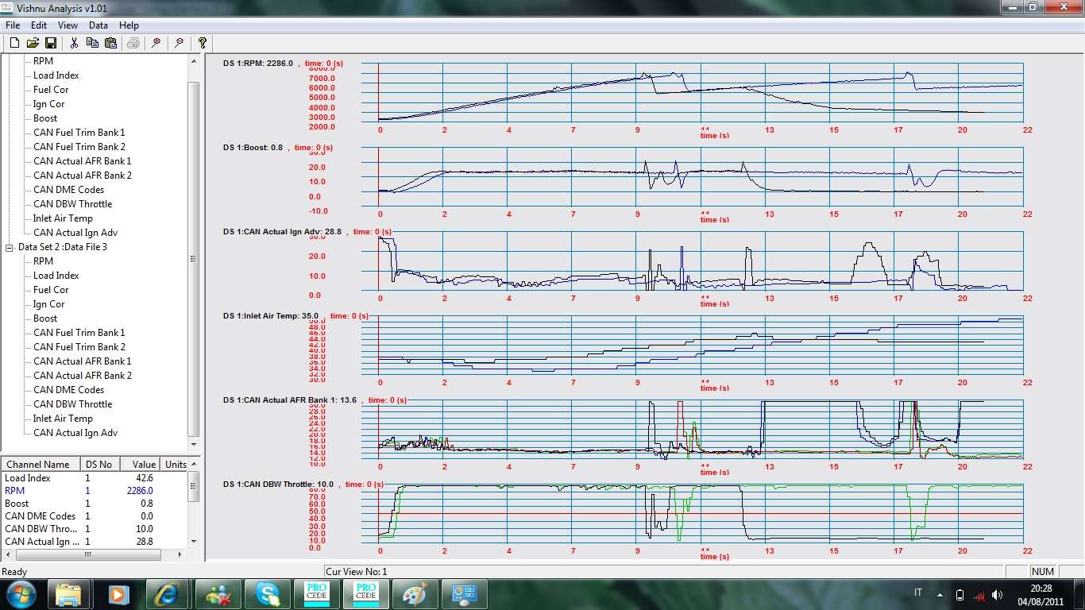Image resolution: width=1085 pixels, height=610 pixels.
Task: Click the Zoom Out magnifier icon
Action: click(x=180, y=43)
